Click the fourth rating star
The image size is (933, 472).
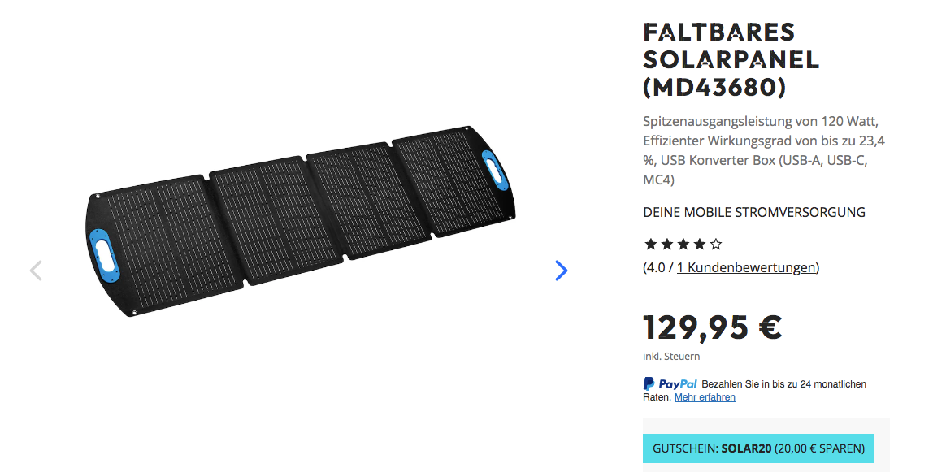pos(700,244)
